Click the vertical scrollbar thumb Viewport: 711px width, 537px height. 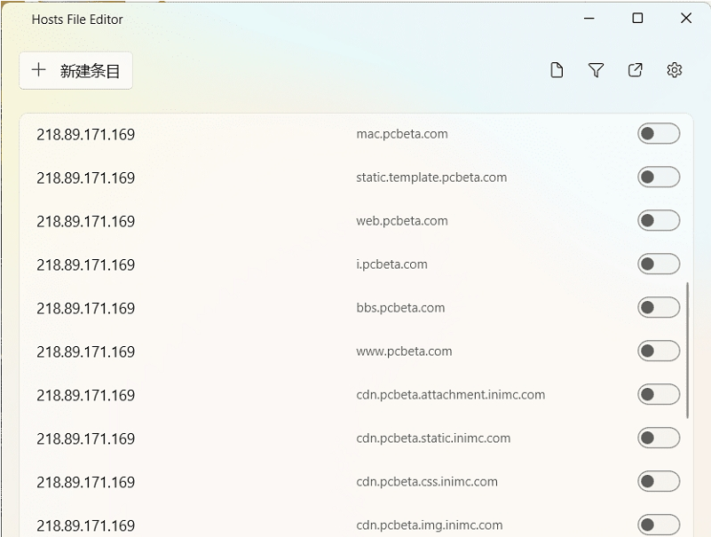(688, 351)
